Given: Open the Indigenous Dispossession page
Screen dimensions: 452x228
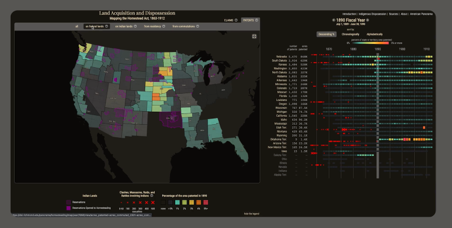Looking at the screenshot, I should 372,14.
